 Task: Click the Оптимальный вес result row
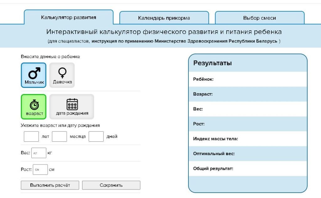click(248, 154)
